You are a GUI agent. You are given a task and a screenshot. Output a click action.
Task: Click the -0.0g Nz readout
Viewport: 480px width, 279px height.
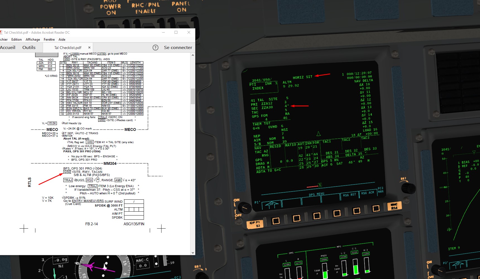61,260
